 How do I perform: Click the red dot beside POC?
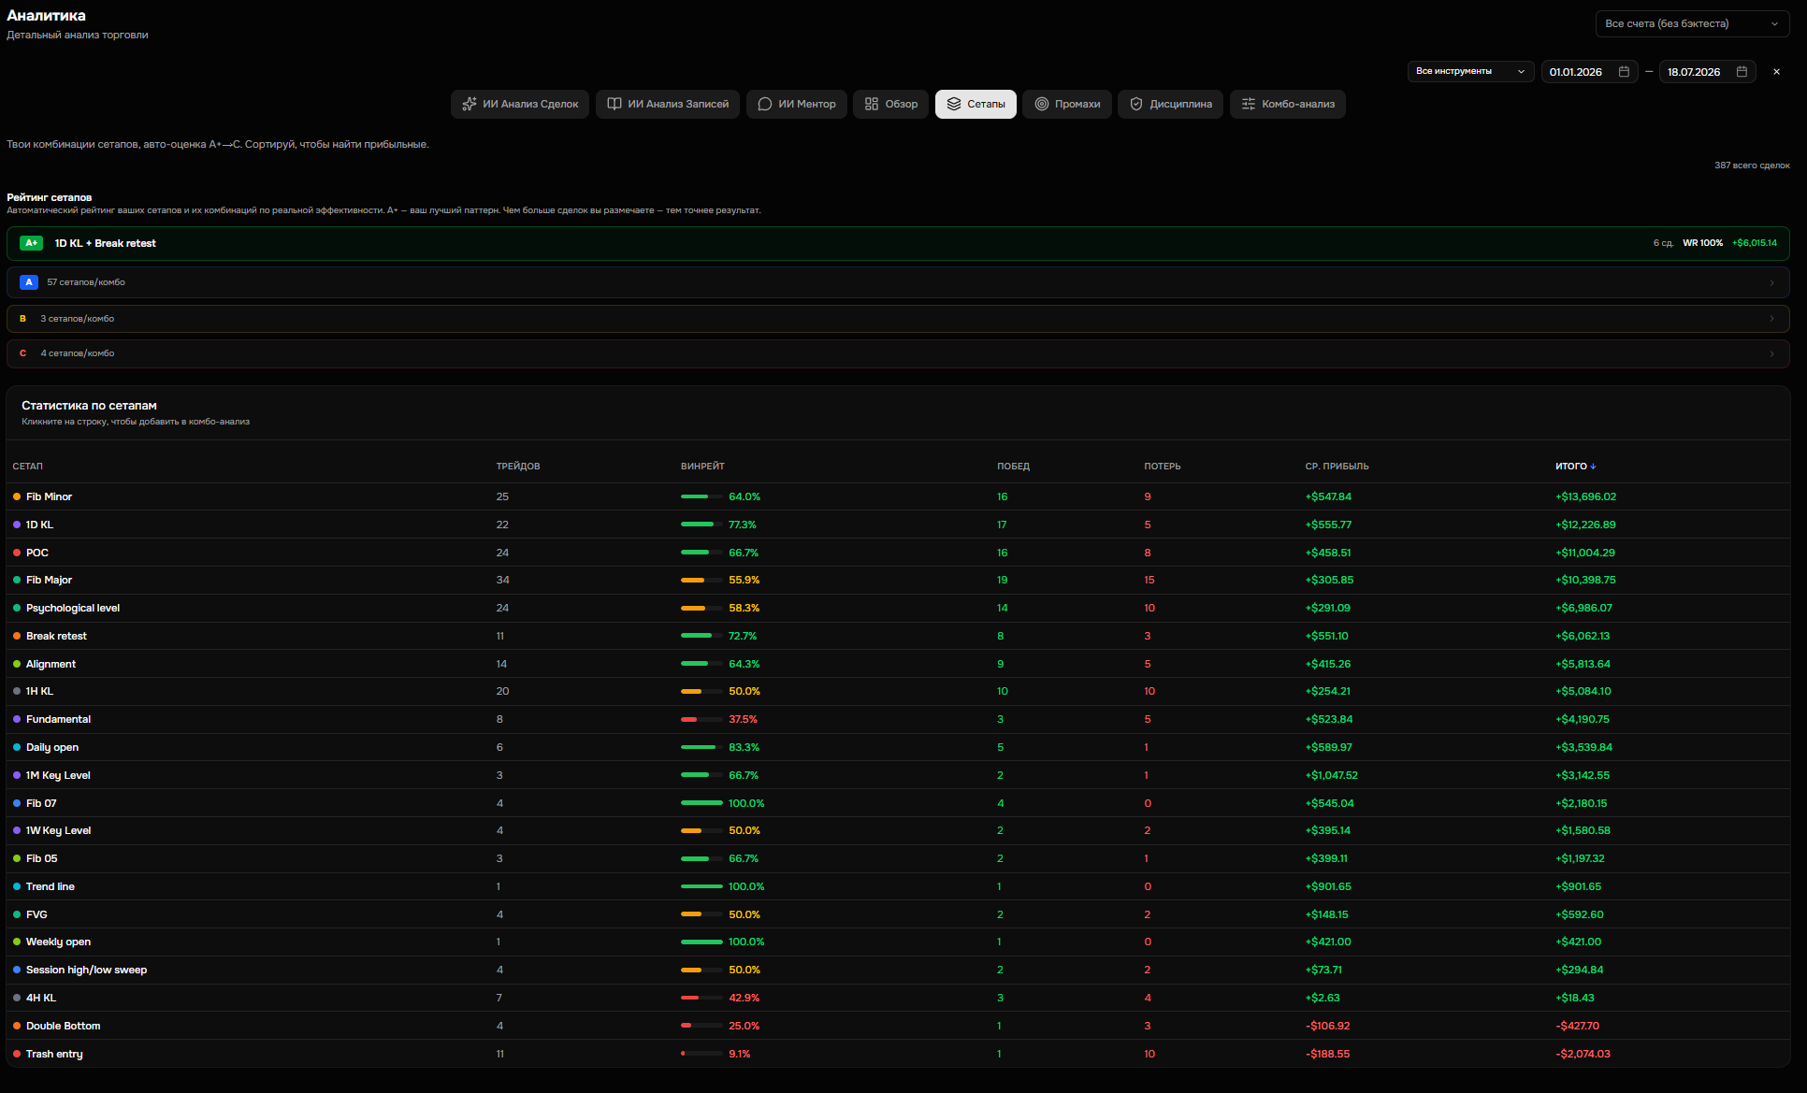pos(17,553)
